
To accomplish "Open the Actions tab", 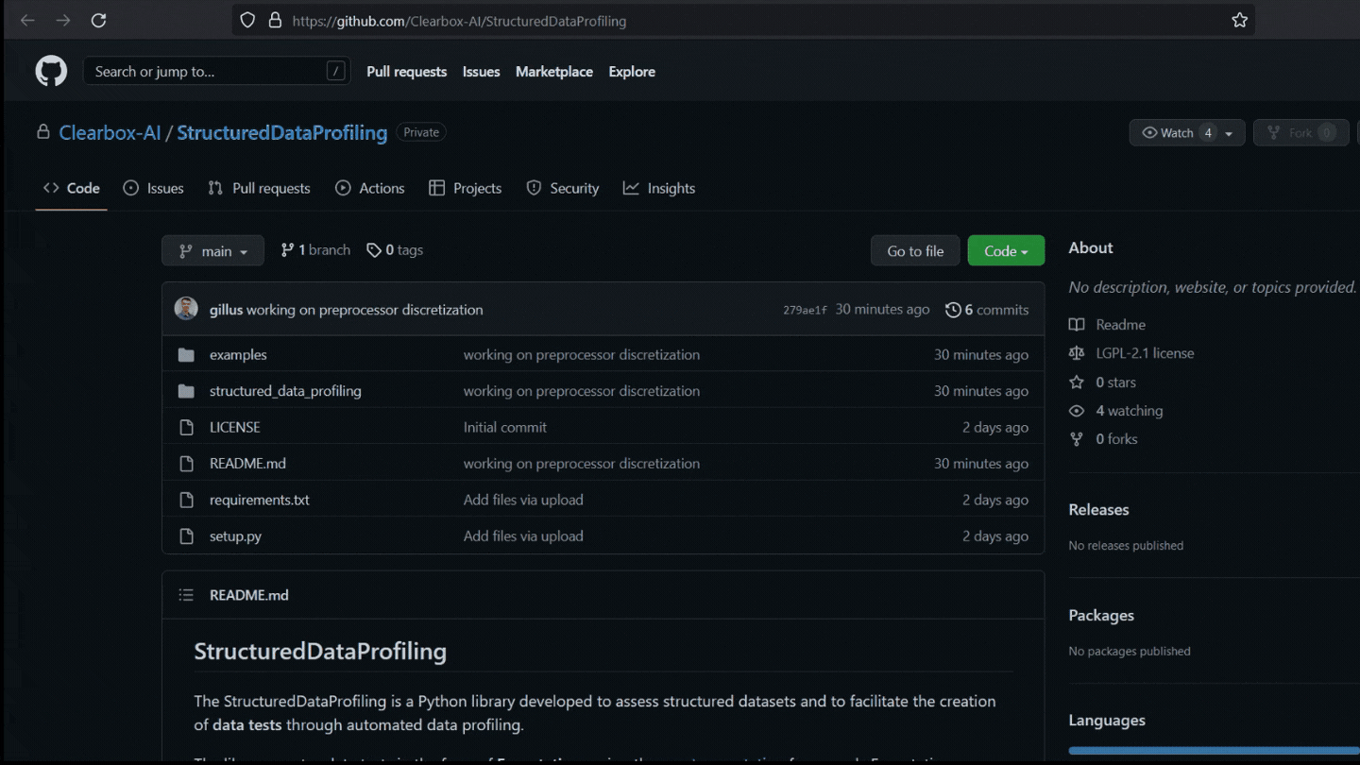I will tap(369, 188).
